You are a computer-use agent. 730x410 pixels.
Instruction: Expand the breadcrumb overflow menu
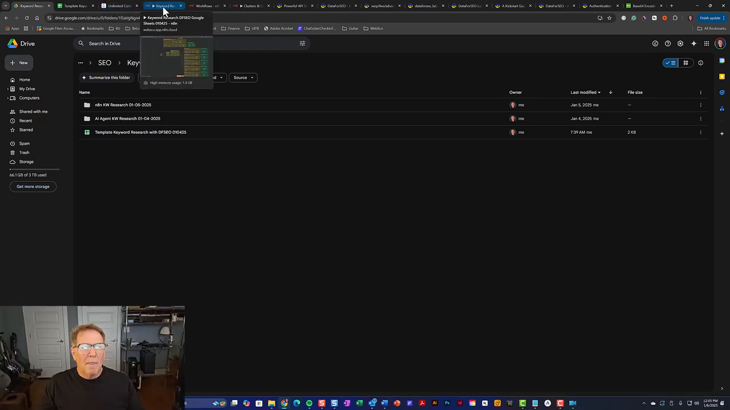pyautogui.click(x=80, y=63)
